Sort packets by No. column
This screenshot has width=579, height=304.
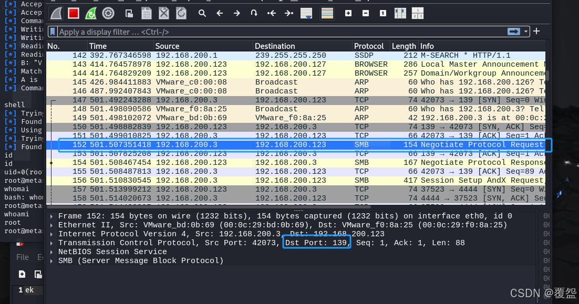tap(67, 46)
